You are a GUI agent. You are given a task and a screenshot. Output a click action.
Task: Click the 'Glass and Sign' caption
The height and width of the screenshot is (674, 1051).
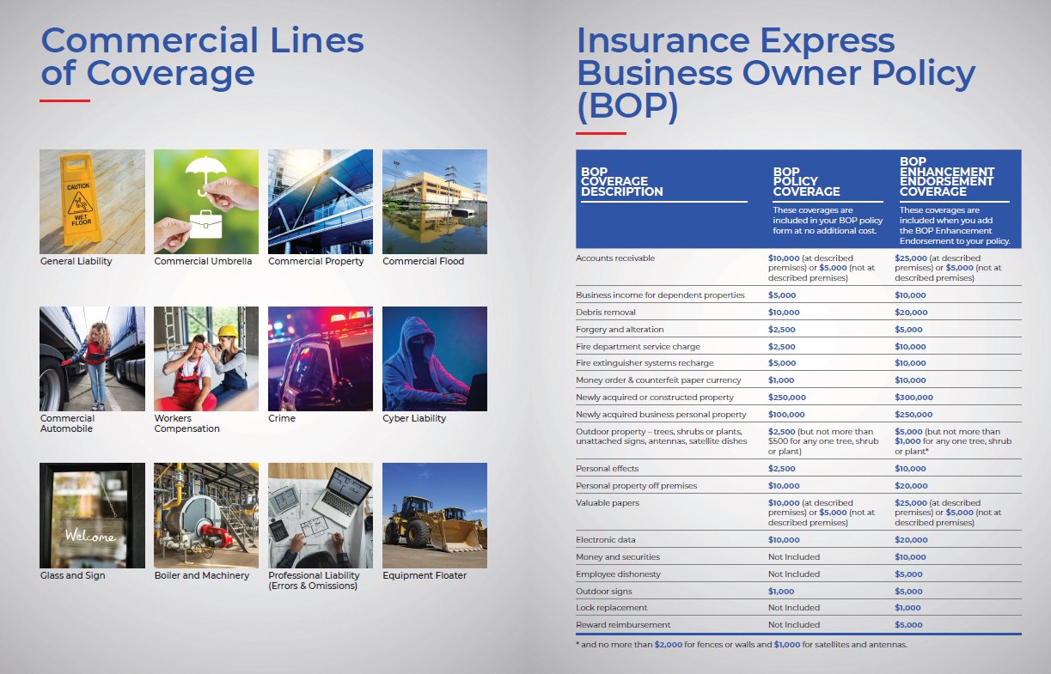(73, 575)
